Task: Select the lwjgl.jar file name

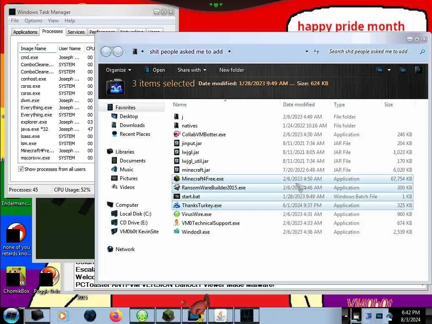Action: click(190, 152)
